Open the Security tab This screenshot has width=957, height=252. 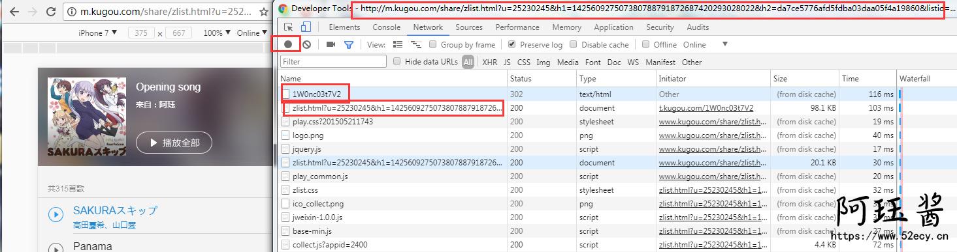[x=660, y=27]
